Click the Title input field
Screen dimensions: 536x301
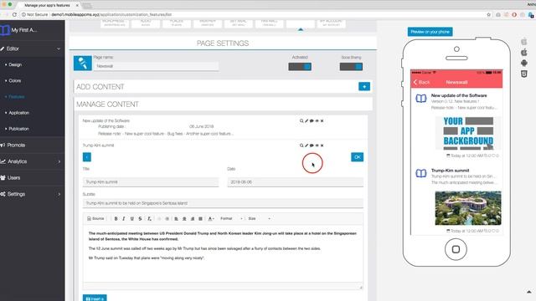pos(151,182)
